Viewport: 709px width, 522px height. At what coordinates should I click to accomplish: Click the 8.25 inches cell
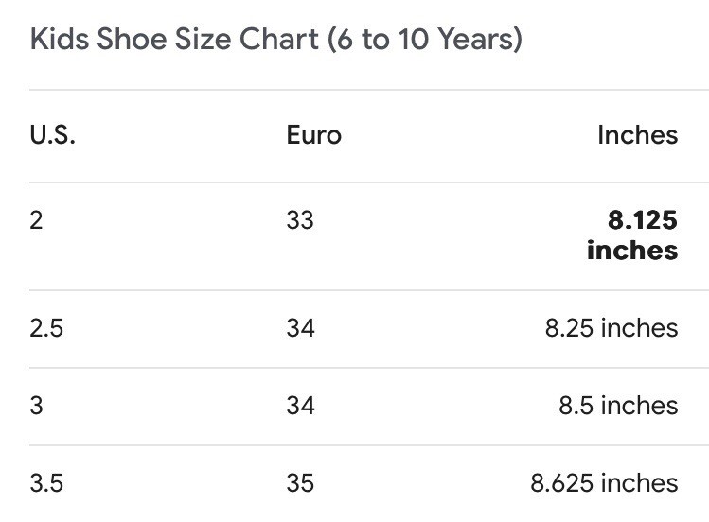point(612,328)
